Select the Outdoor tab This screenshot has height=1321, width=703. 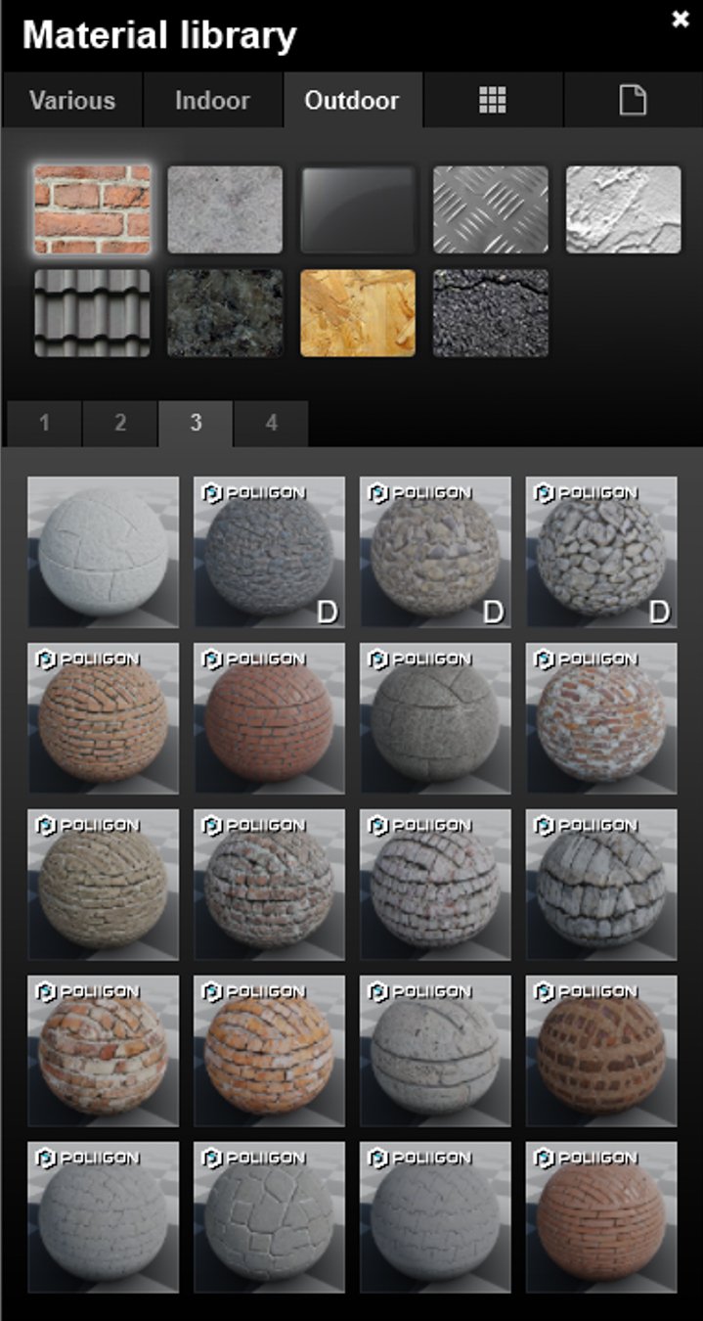click(352, 100)
